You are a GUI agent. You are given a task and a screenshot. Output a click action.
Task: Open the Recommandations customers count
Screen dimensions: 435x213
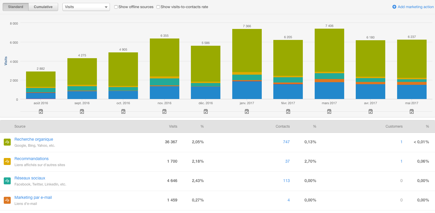[401, 161]
